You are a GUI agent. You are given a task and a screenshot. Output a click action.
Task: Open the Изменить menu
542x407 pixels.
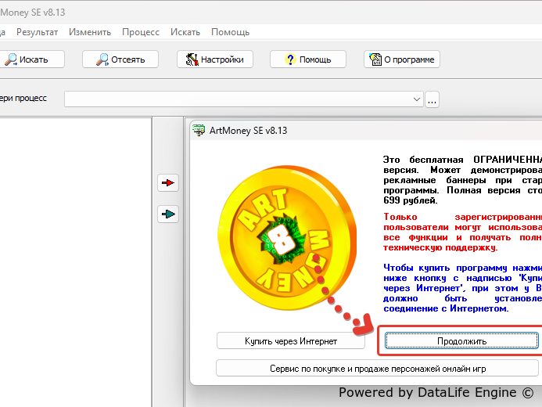pos(89,32)
